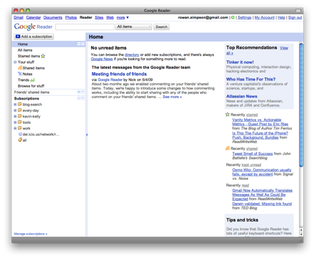Focus the Google Reader search field
This screenshot has width=315, height=259.
pyautogui.click(x=85, y=27)
